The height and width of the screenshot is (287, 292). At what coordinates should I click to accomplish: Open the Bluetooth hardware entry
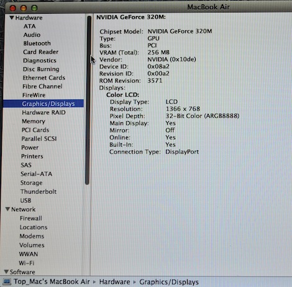(37, 43)
